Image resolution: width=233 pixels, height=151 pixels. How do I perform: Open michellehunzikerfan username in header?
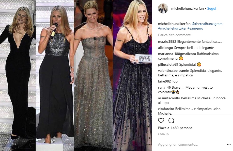[187, 8]
